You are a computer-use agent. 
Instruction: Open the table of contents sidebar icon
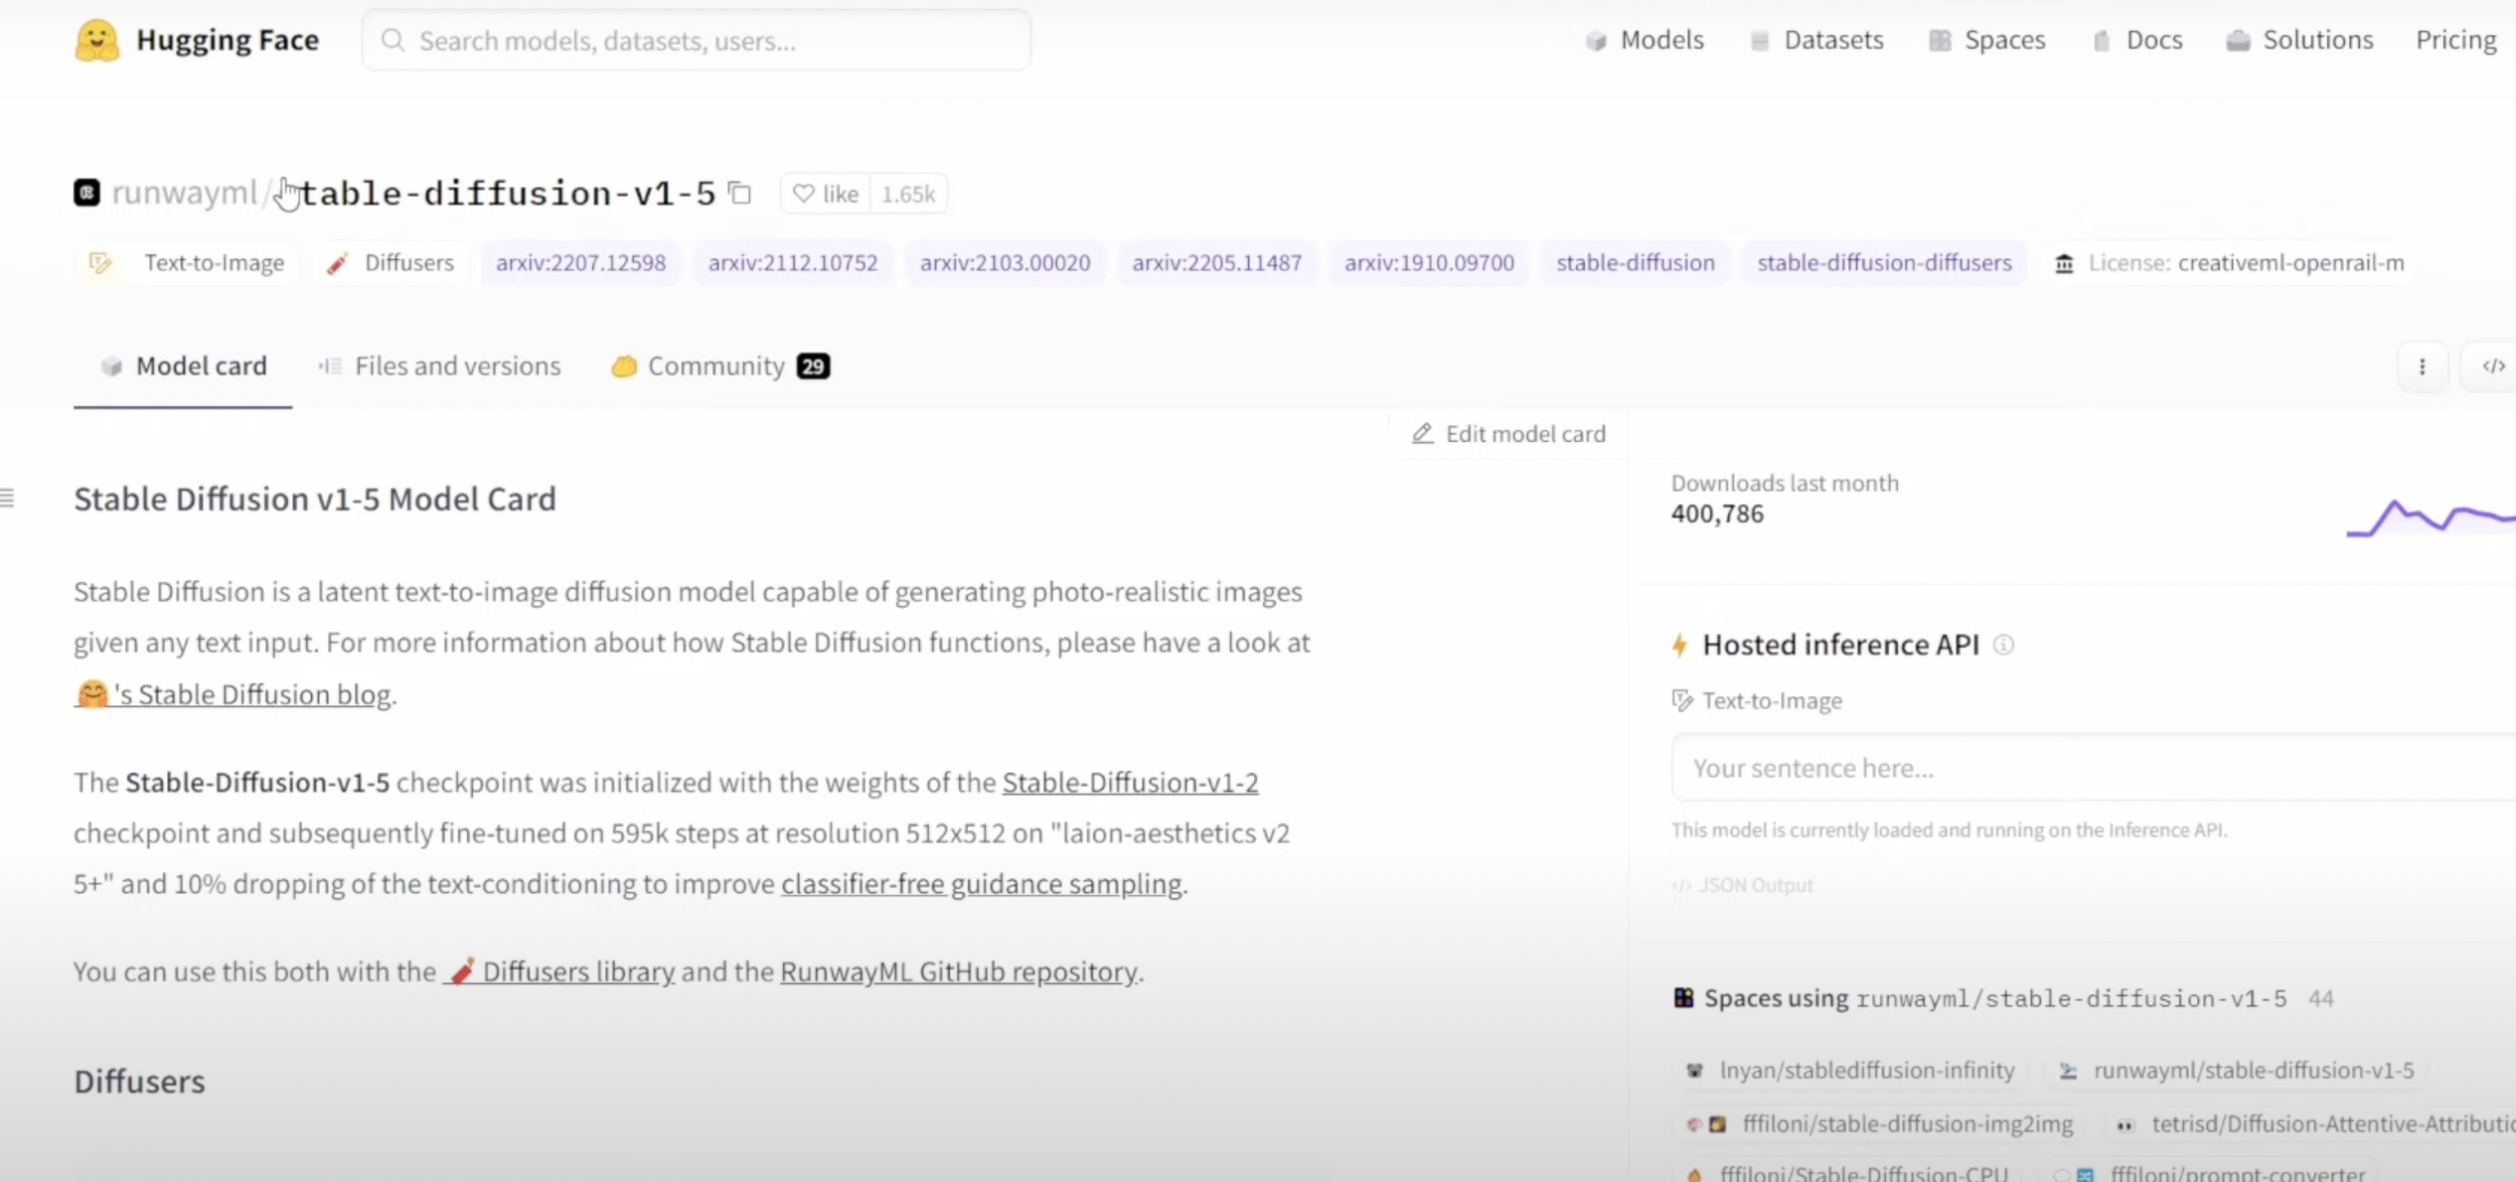[x=8, y=498]
